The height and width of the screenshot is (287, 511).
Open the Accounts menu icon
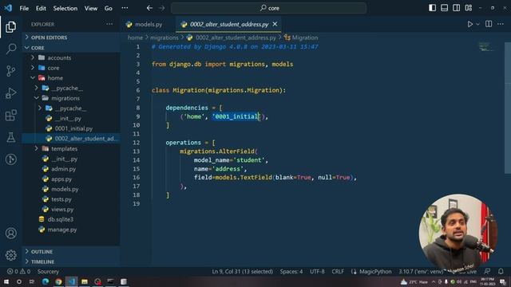tap(10, 233)
